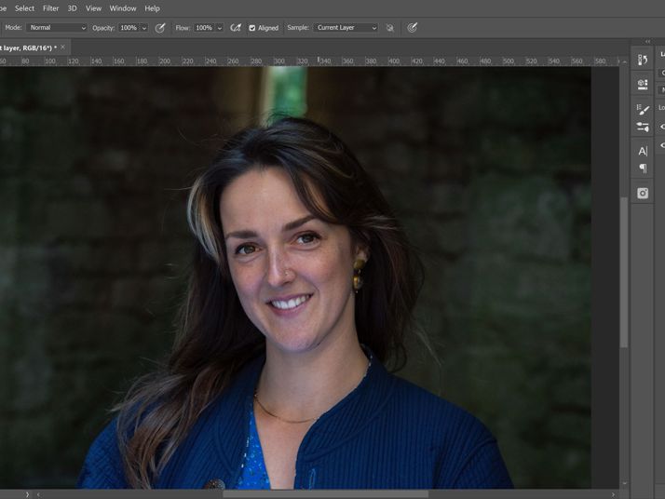
Task: Toggle pressure for opacity icon
Action: coord(160,28)
